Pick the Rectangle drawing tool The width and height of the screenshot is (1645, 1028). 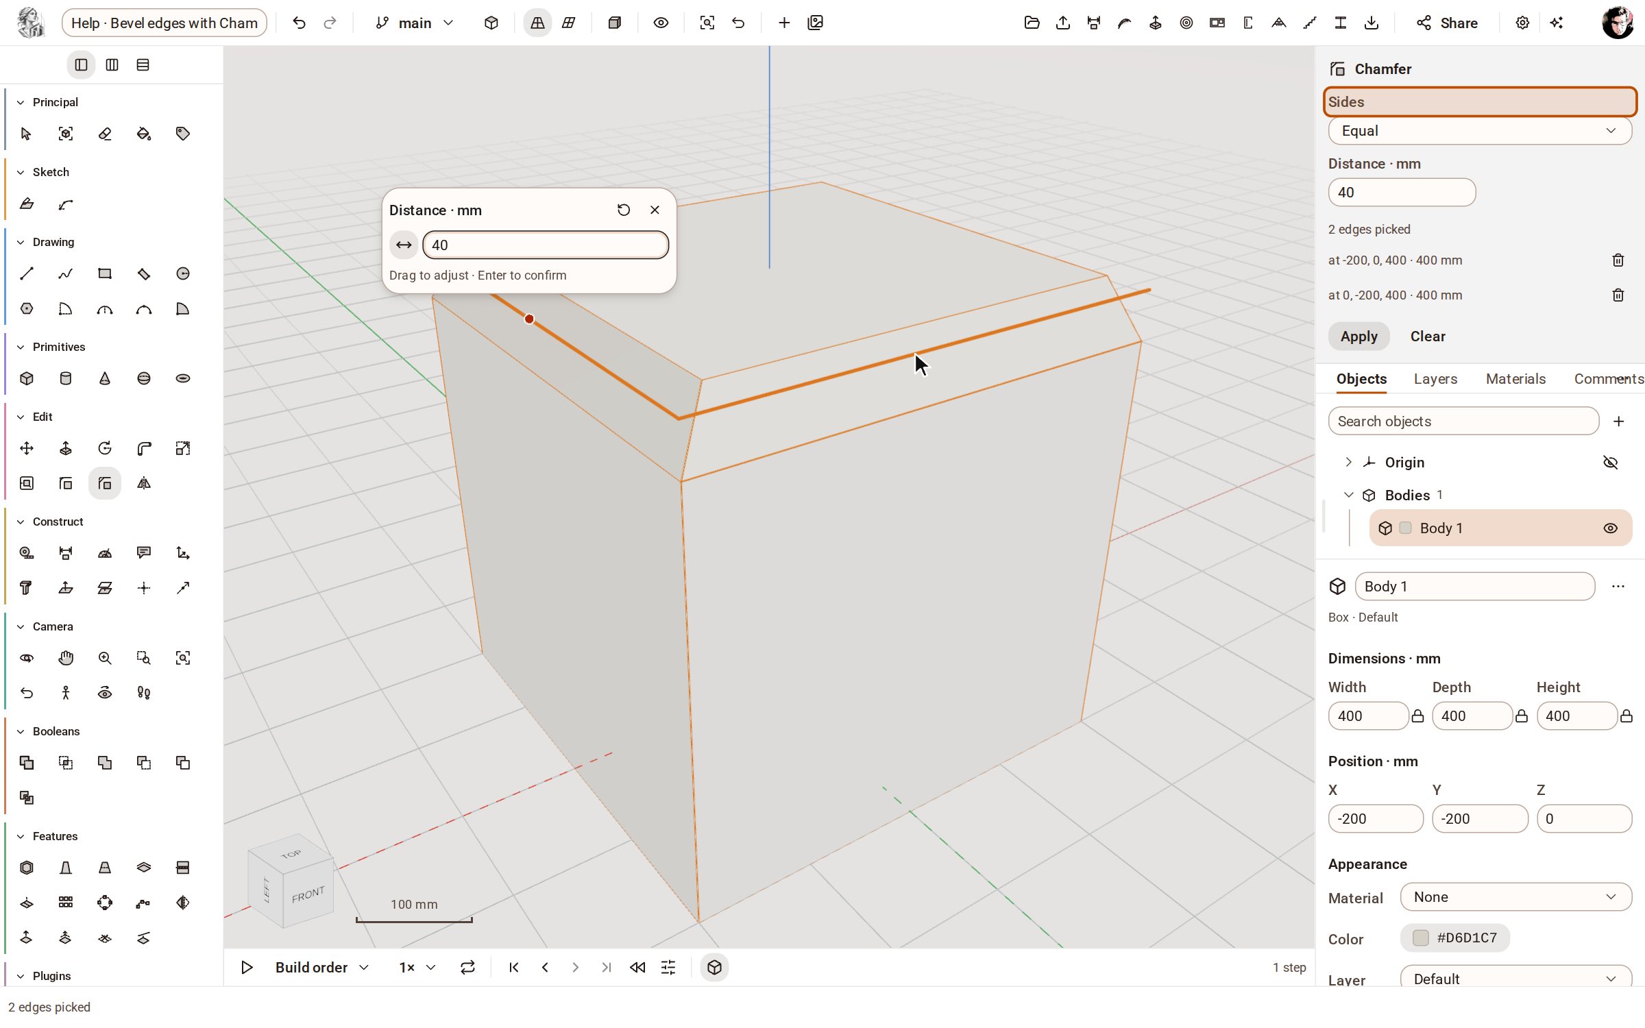coord(105,274)
